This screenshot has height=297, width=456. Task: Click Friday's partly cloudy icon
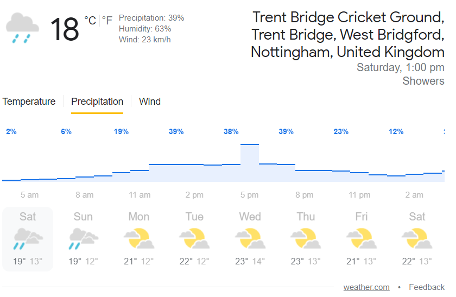pyautogui.click(x=362, y=239)
